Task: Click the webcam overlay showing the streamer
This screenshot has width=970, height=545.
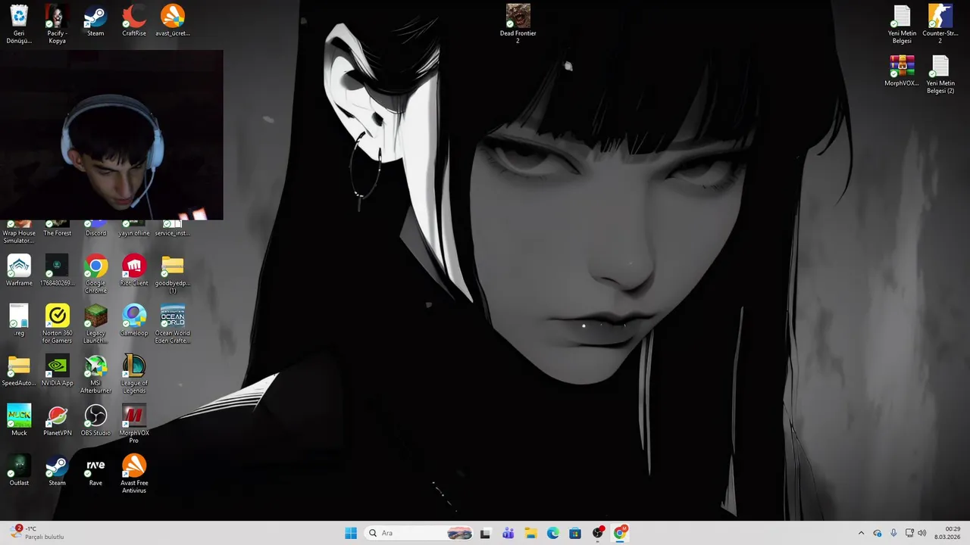Action: [x=111, y=135]
